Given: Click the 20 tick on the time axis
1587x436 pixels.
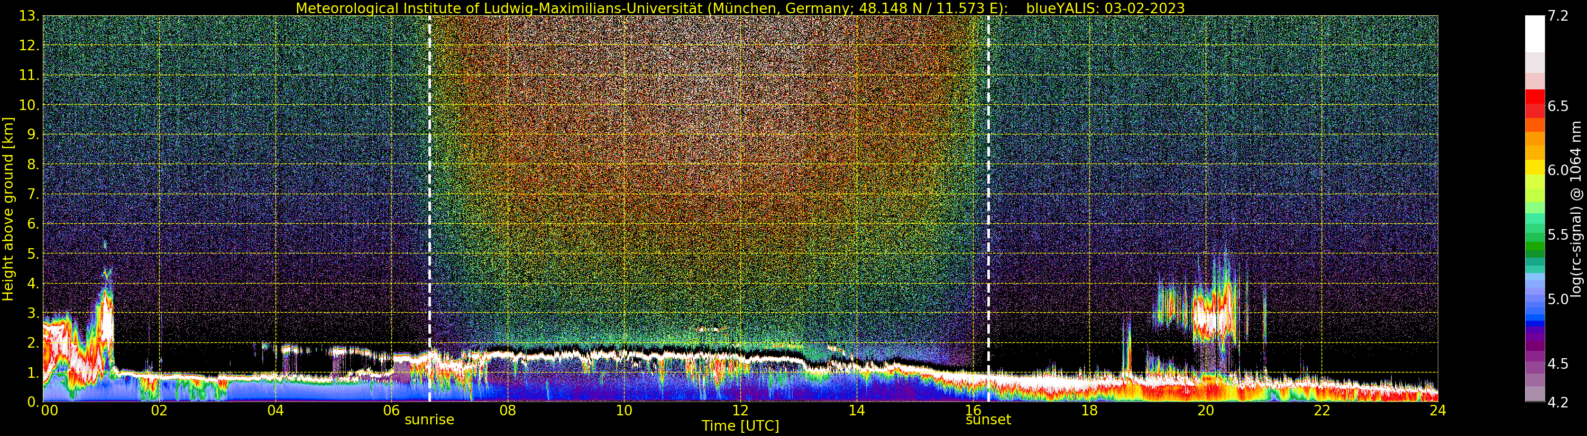Looking at the screenshot, I should [x=1205, y=410].
